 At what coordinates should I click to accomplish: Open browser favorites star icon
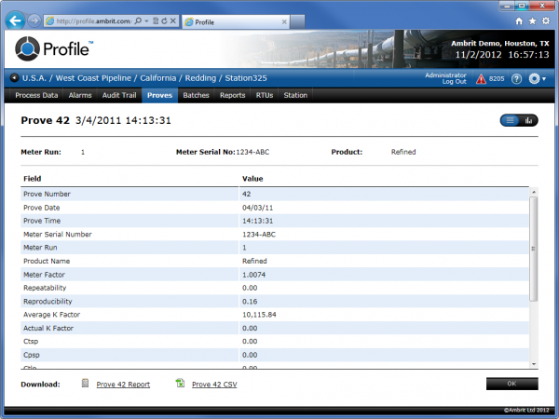[x=532, y=21]
